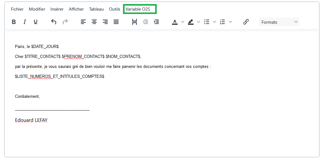
Task: Toggle italic formatting
Action: click(x=25, y=22)
